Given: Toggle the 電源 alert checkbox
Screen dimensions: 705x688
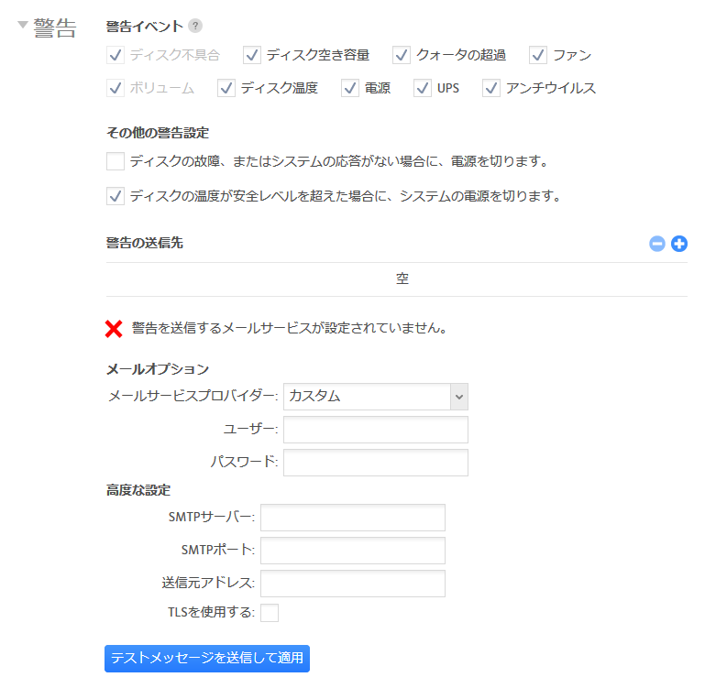Looking at the screenshot, I should [x=350, y=88].
